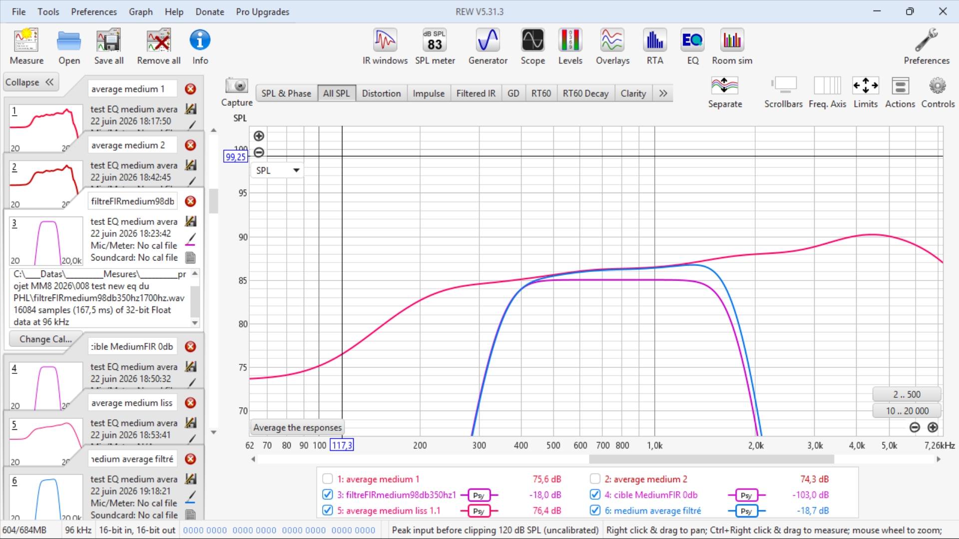
Task: Open the Levels meter
Action: (x=570, y=46)
